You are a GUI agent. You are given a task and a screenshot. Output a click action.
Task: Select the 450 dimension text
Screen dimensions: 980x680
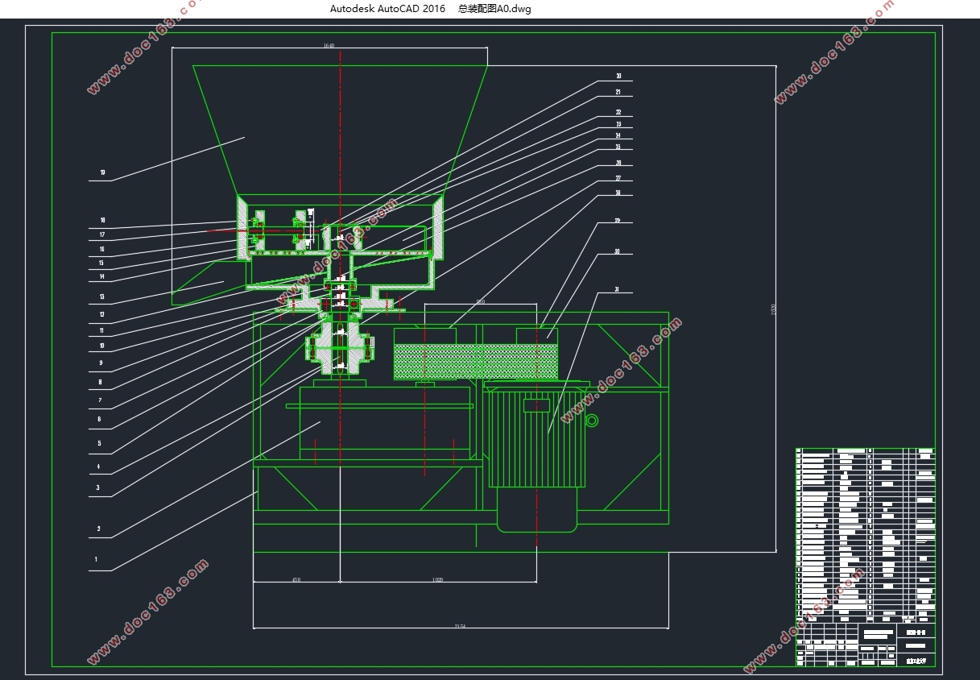pyautogui.click(x=296, y=579)
